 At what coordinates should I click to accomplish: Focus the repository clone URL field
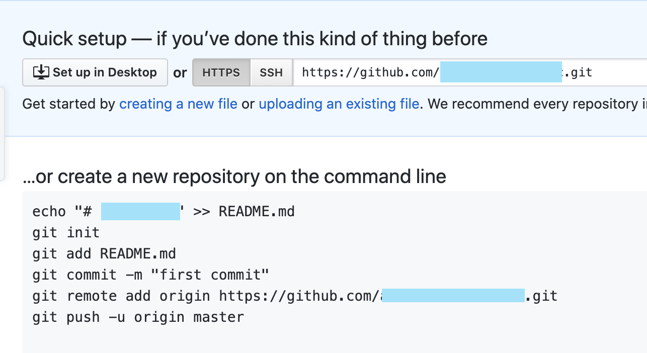[470, 72]
